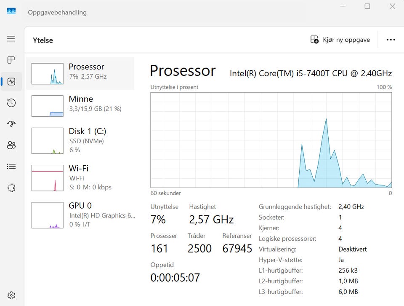Click the GPU 0 mini graph thumbnail
404x306 pixels.
(48, 215)
